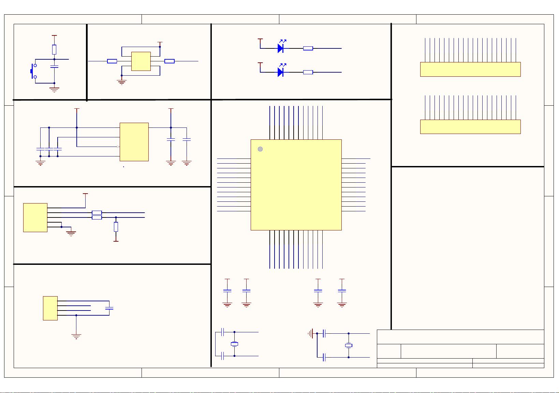Select the left crystal oscillator symbol
The image size is (559, 393).
pos(234,344)
